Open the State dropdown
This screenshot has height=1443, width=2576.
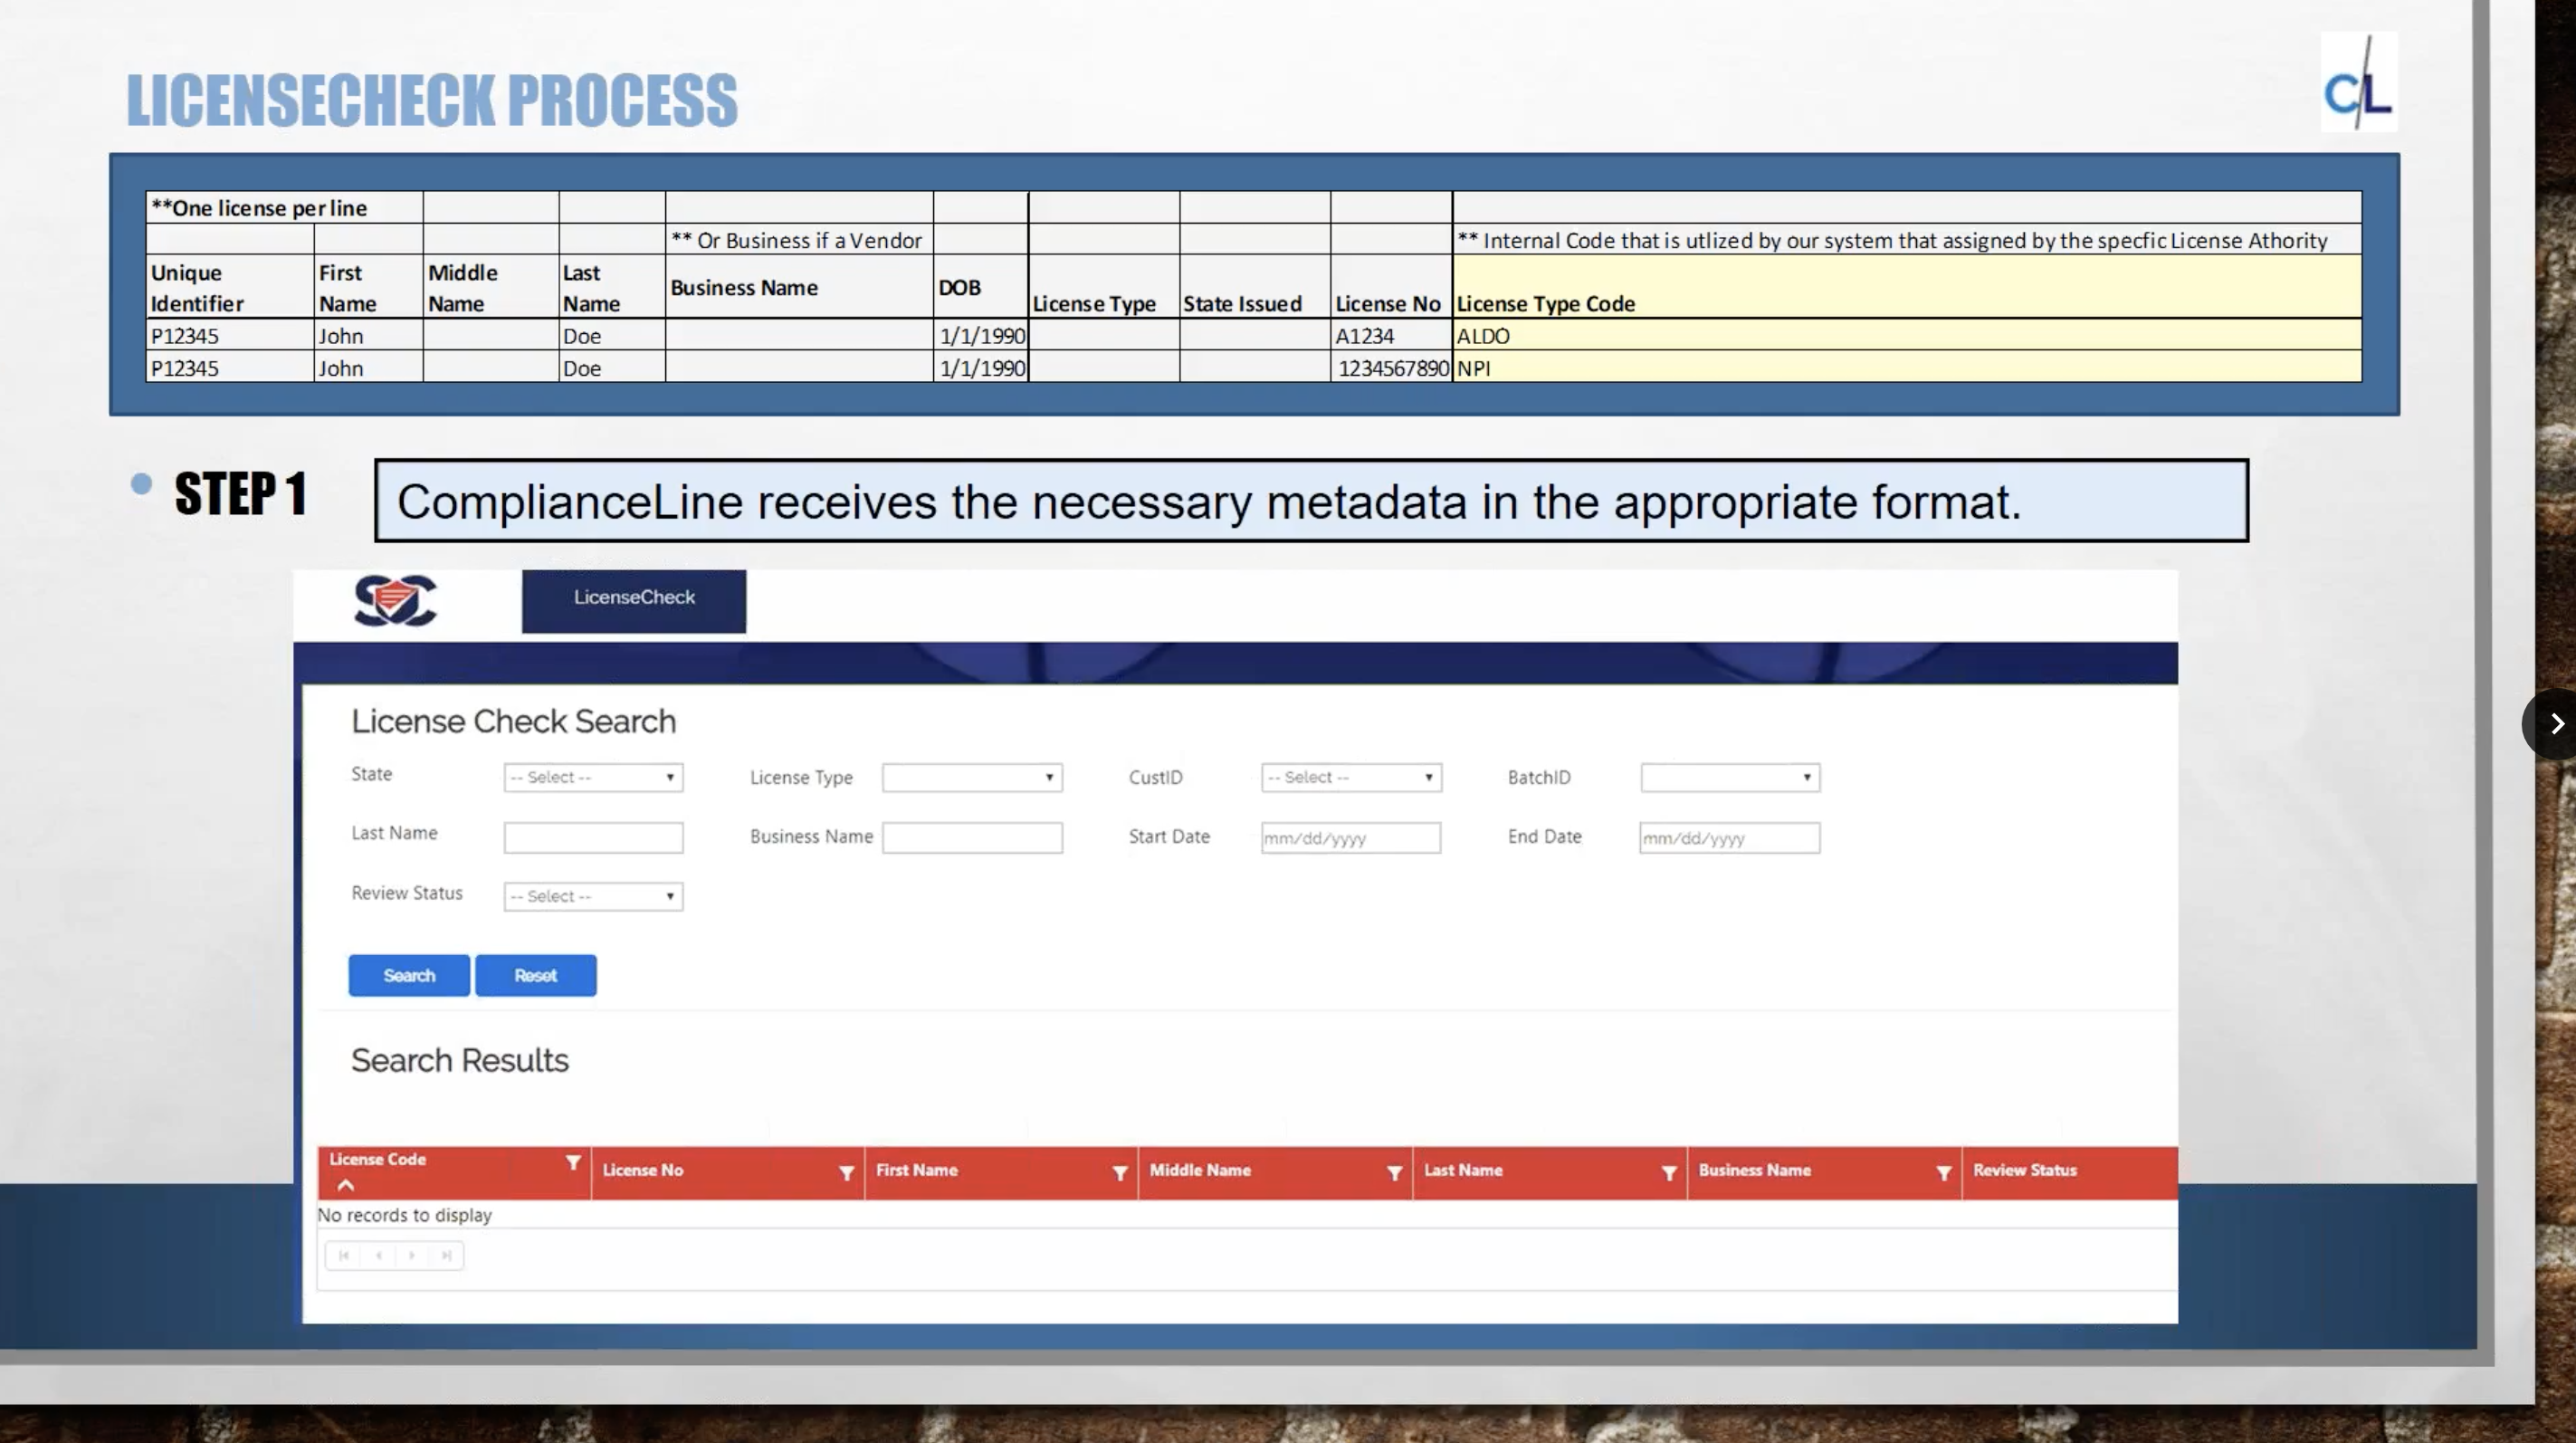coord(593,778)
